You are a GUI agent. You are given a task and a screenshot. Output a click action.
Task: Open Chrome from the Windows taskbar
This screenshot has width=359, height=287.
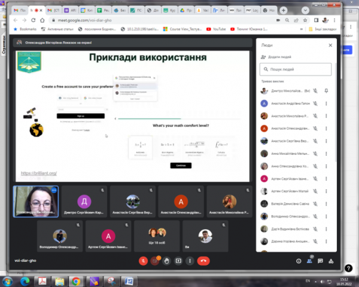coord(76,281)
